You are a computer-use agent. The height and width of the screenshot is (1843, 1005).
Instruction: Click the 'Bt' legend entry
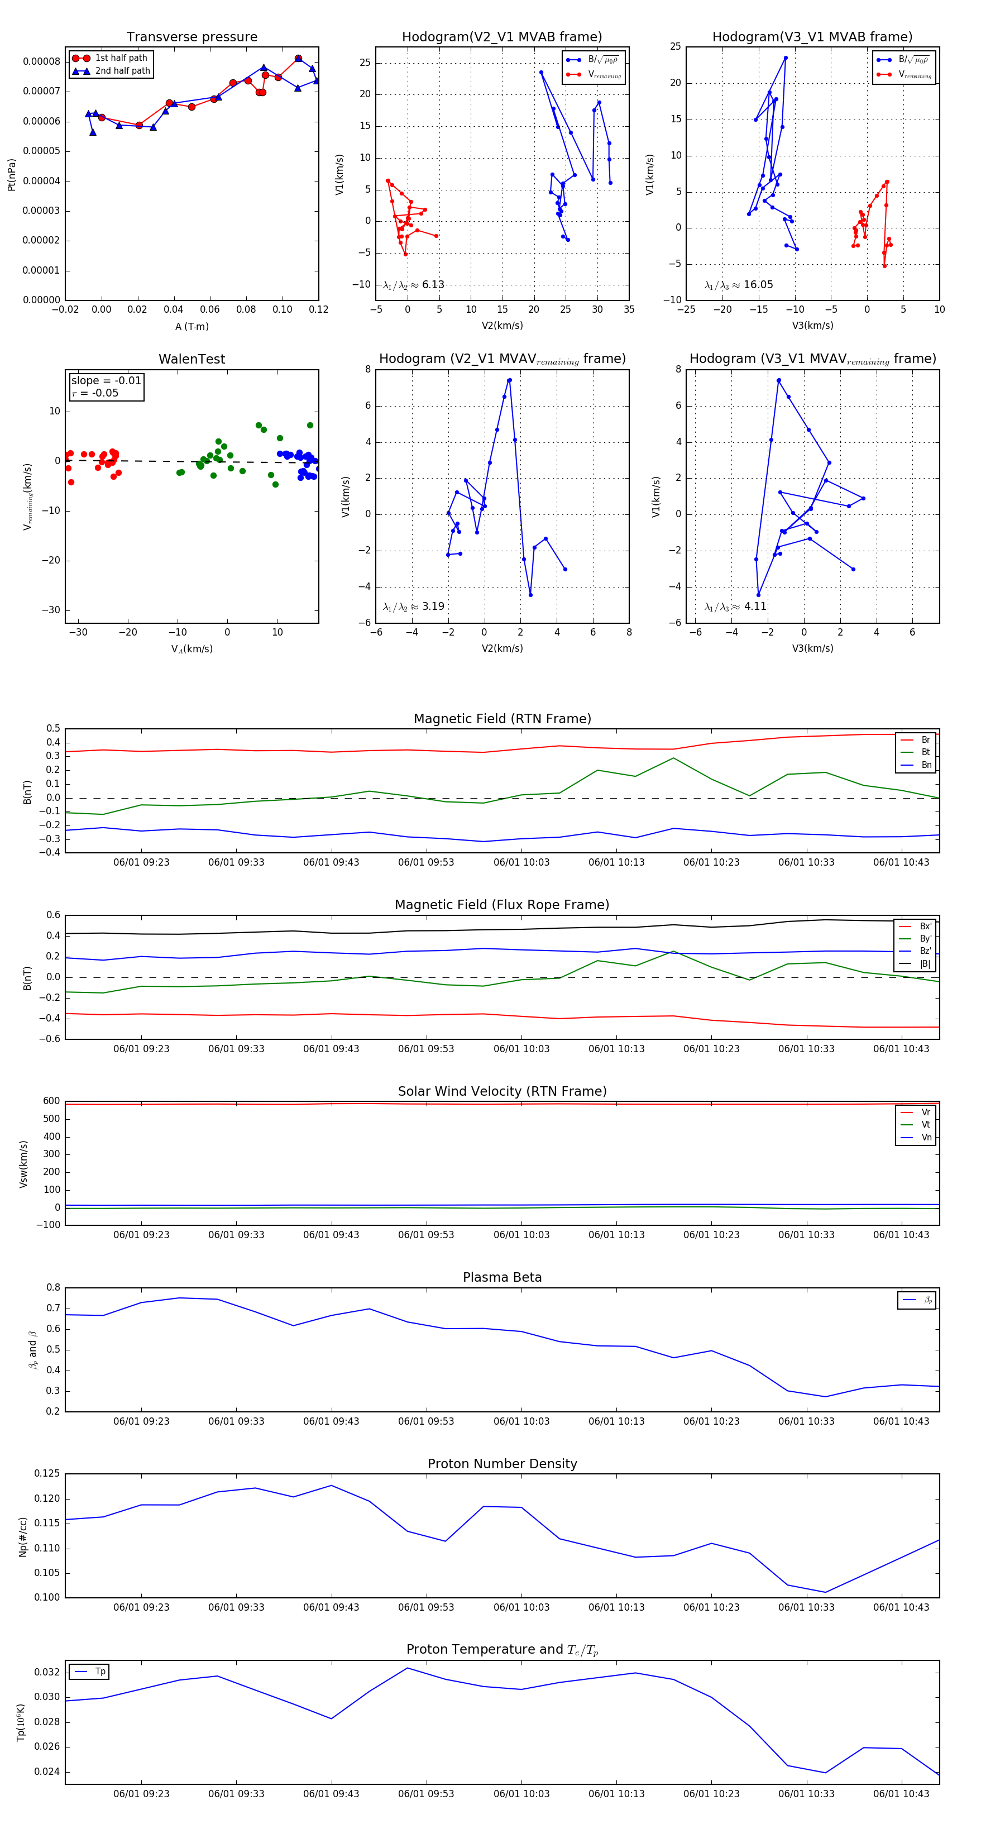tap(916, 753)
